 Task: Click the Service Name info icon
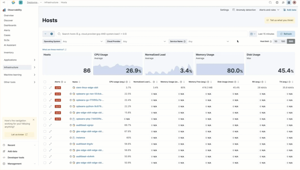(x=184, y=41)
